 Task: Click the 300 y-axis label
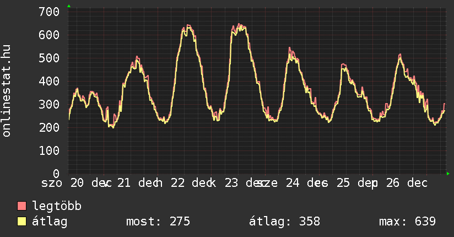pos(50,104)
